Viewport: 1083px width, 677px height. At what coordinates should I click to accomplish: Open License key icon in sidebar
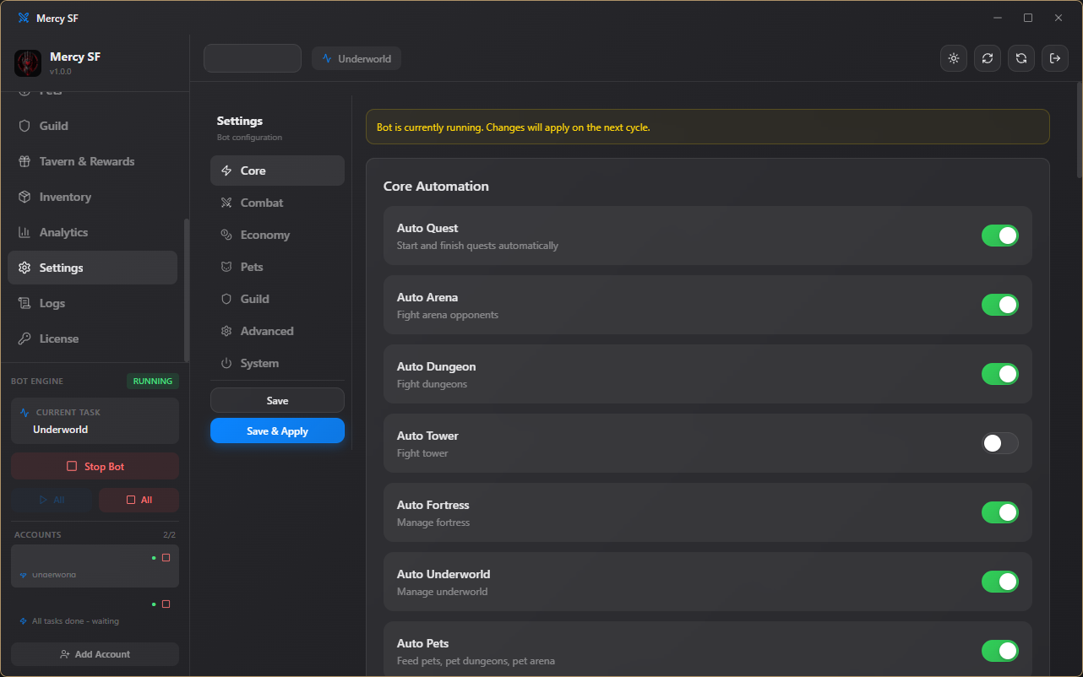click(x=24, y=338)
